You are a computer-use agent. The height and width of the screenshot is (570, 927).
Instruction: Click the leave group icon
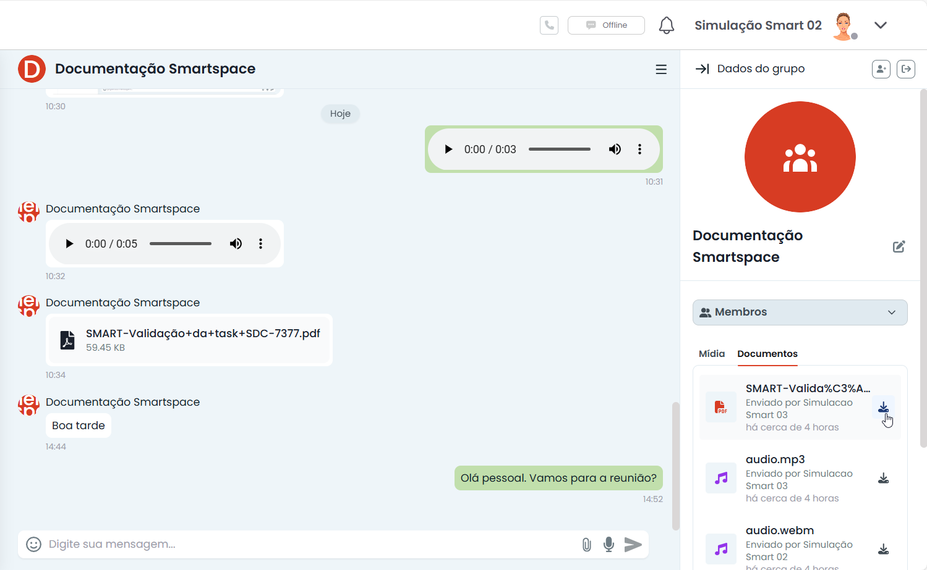click(906, 69)
